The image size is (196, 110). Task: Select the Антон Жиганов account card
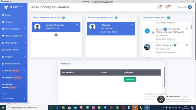coord(56,27)
